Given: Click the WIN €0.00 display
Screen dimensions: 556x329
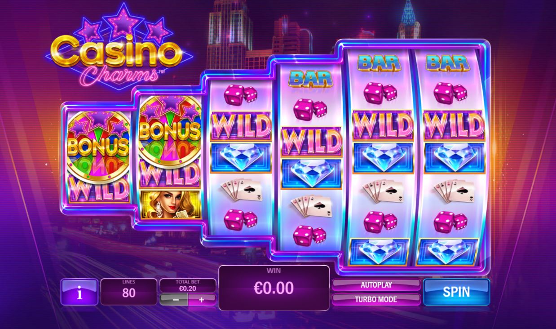Looking at the screenshot, I should (274, 288).
